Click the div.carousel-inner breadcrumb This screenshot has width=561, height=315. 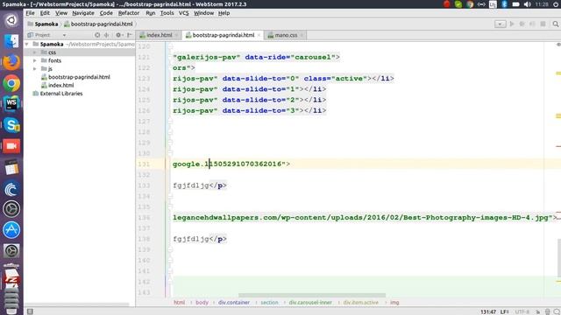tap(310, 303)
